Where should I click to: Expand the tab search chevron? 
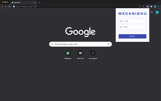[158, 3]
